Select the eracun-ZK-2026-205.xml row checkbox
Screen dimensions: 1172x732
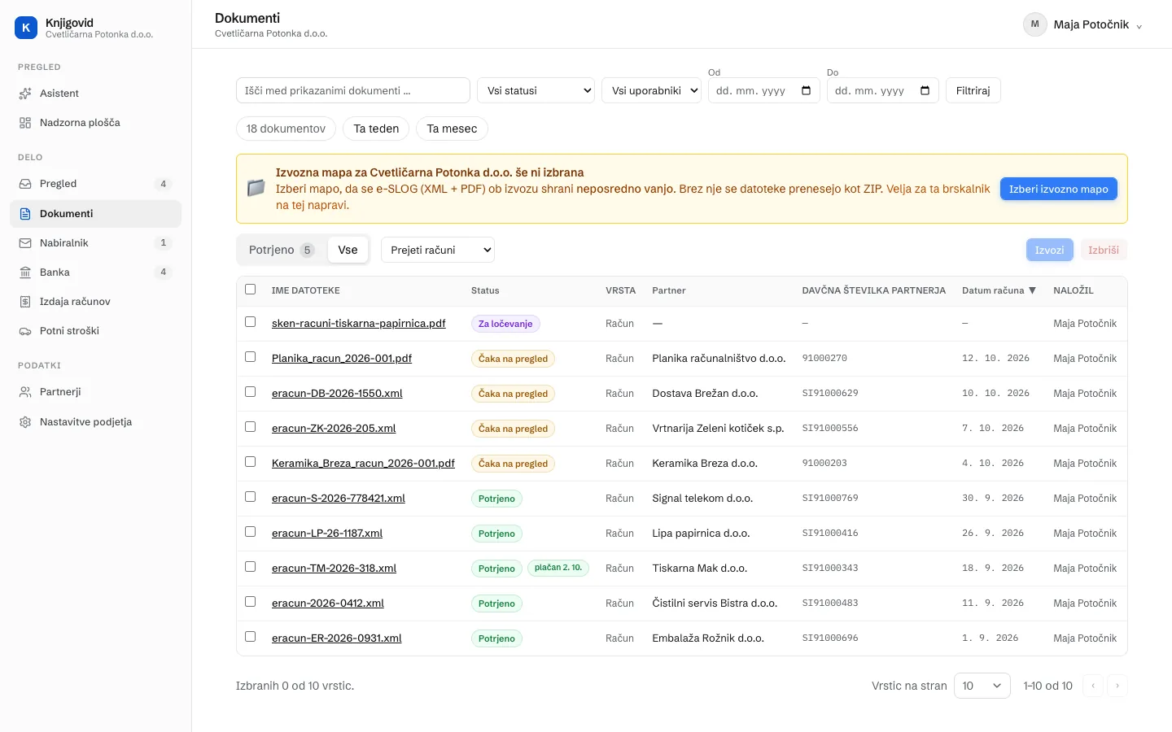coord(250,427)
